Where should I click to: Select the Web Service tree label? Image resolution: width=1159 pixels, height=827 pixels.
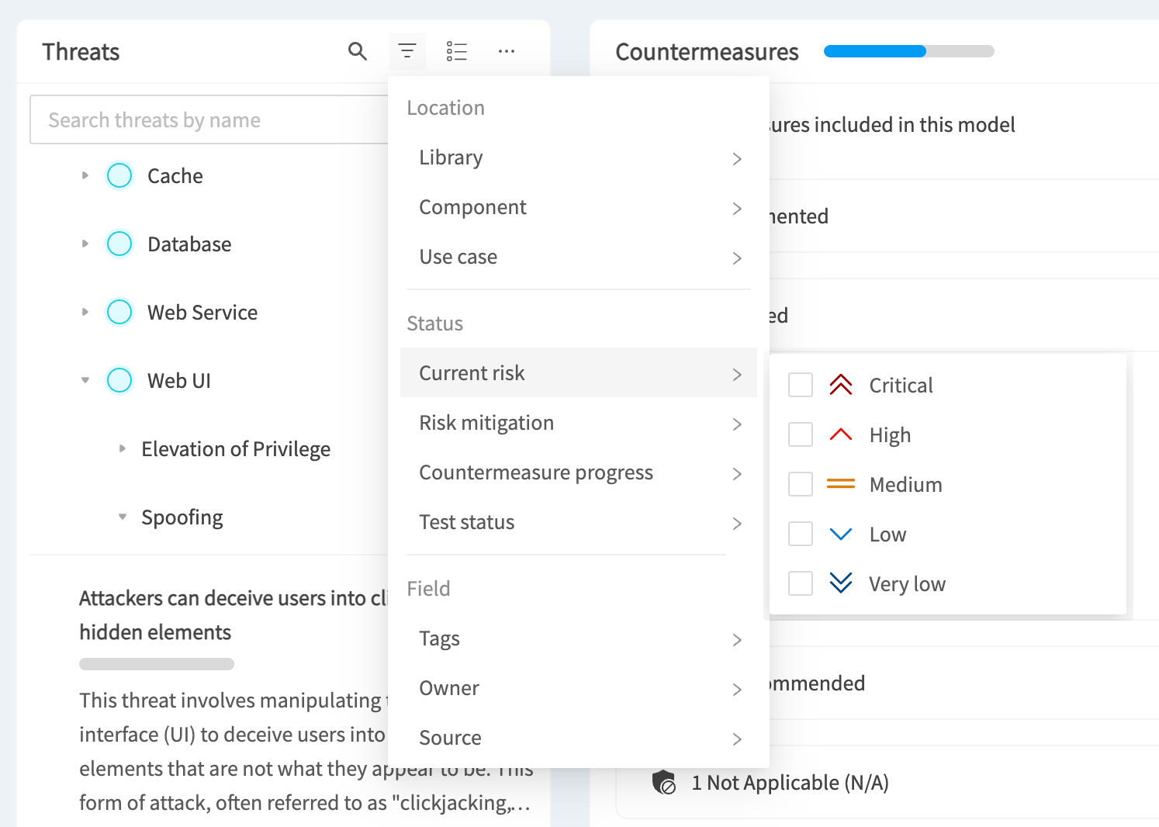(x=202, y=312)
